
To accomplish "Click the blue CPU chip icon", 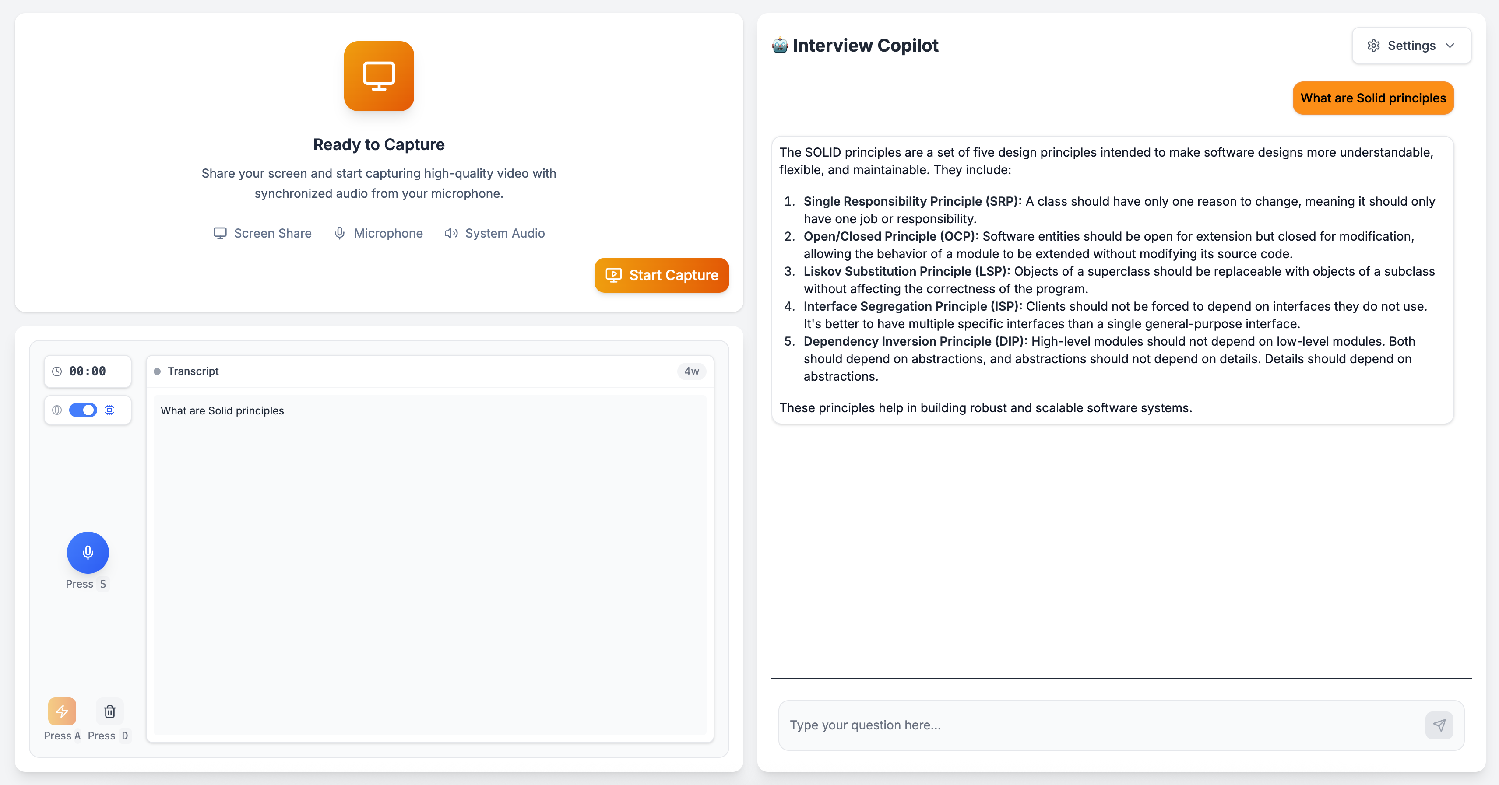I will pyautogui.click(x=109, y=410).
